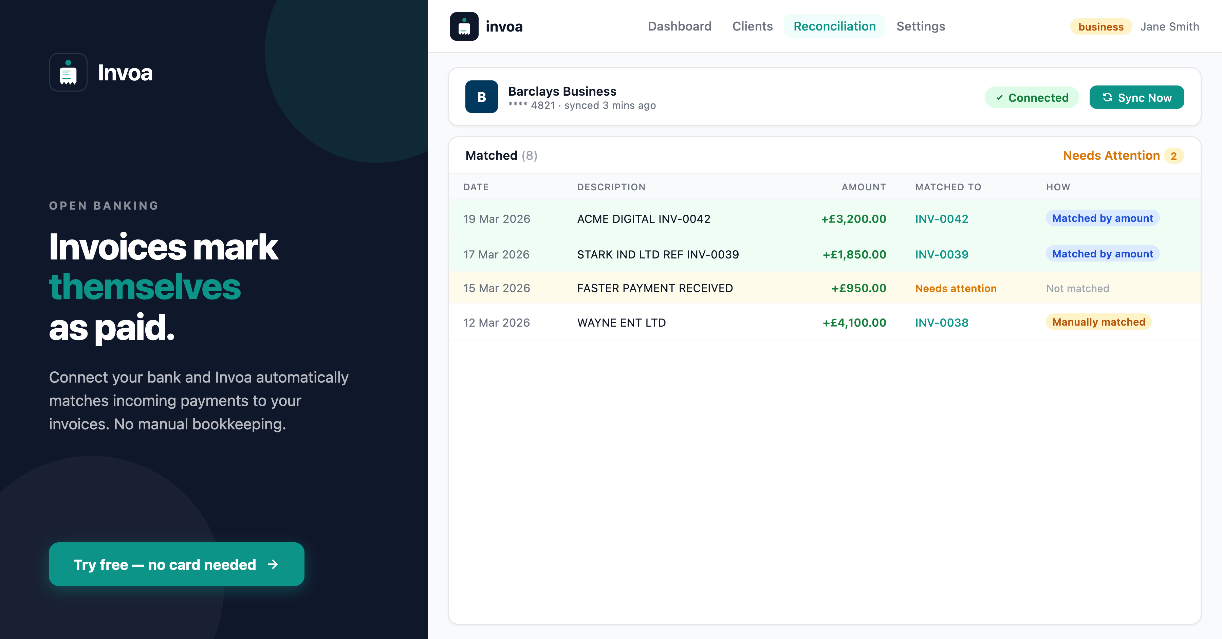Open Settings from the top navigation

point(920,26)
